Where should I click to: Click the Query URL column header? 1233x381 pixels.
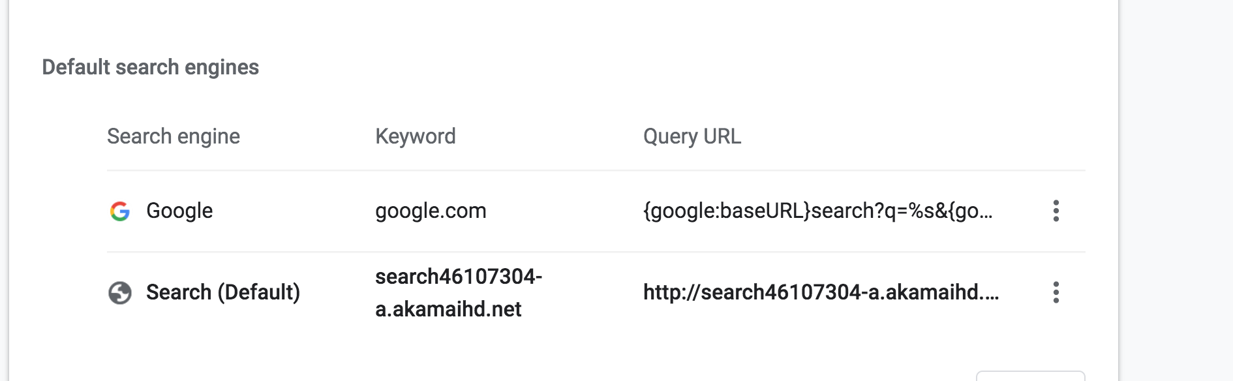[x=692, y=136]
